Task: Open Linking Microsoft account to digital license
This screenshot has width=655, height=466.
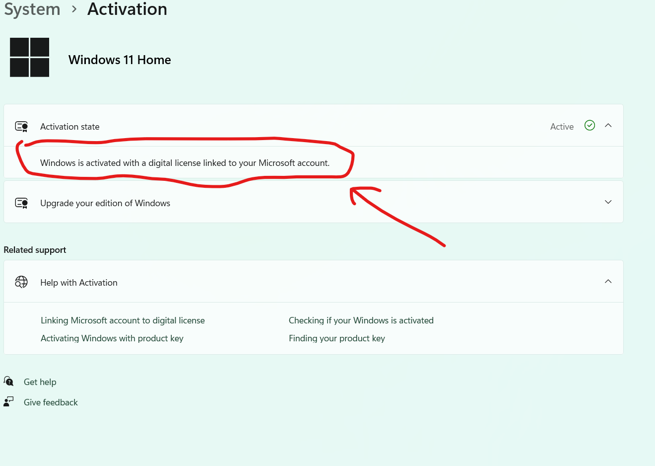Action: pos(123,320)
